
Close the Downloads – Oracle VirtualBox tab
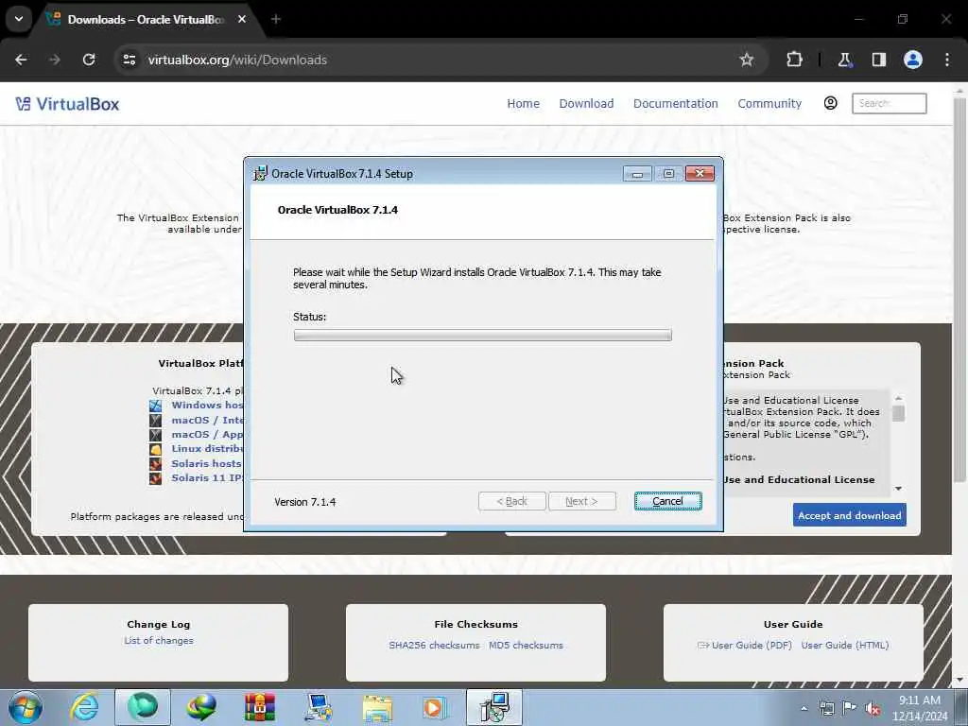[x=242, y=19]
